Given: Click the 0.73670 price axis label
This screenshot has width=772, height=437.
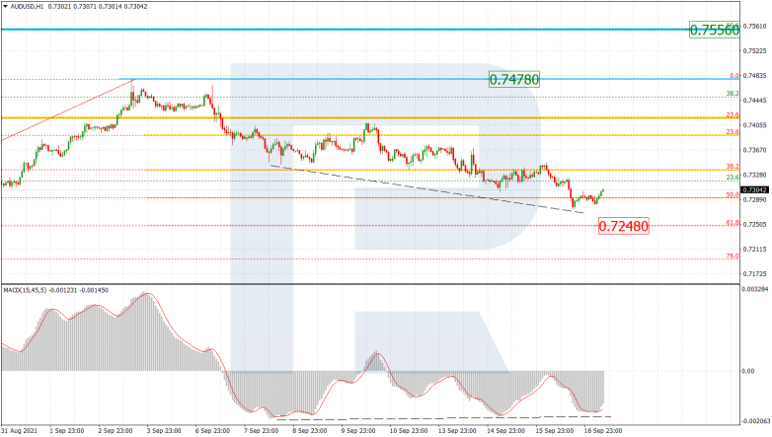Looking at the screenshot, I should click(x=756, y=150).
